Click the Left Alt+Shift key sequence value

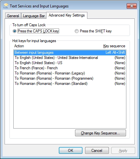tap(115, 52)
